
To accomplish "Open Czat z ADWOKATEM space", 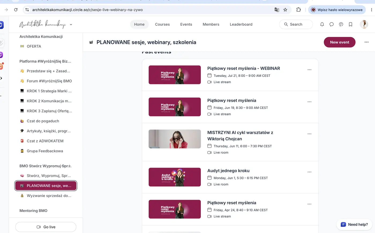I will pos(46,141).
